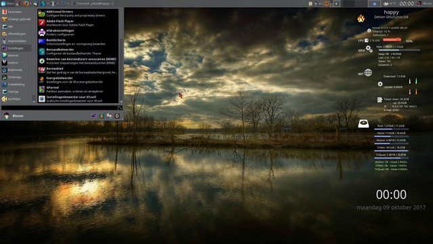Click the search icon beside search field
The width and height of the screenshot is (433, 244).
(120, 108)
